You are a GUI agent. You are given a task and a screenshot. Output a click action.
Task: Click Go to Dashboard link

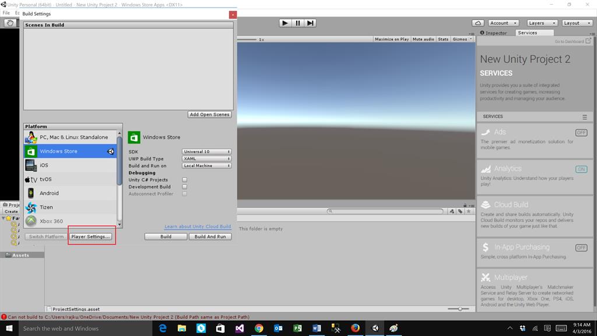tap(573, 41)
